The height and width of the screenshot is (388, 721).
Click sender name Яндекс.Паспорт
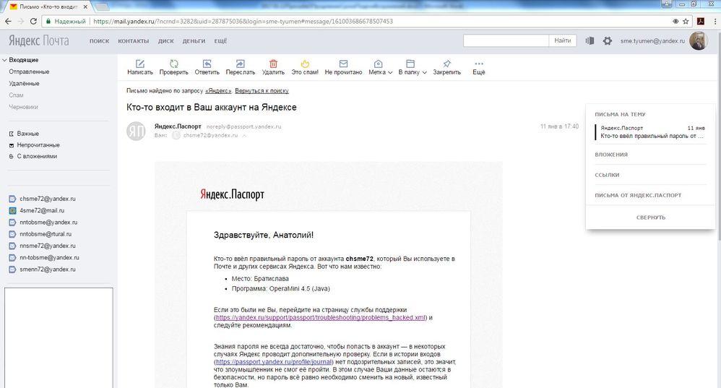178,126
